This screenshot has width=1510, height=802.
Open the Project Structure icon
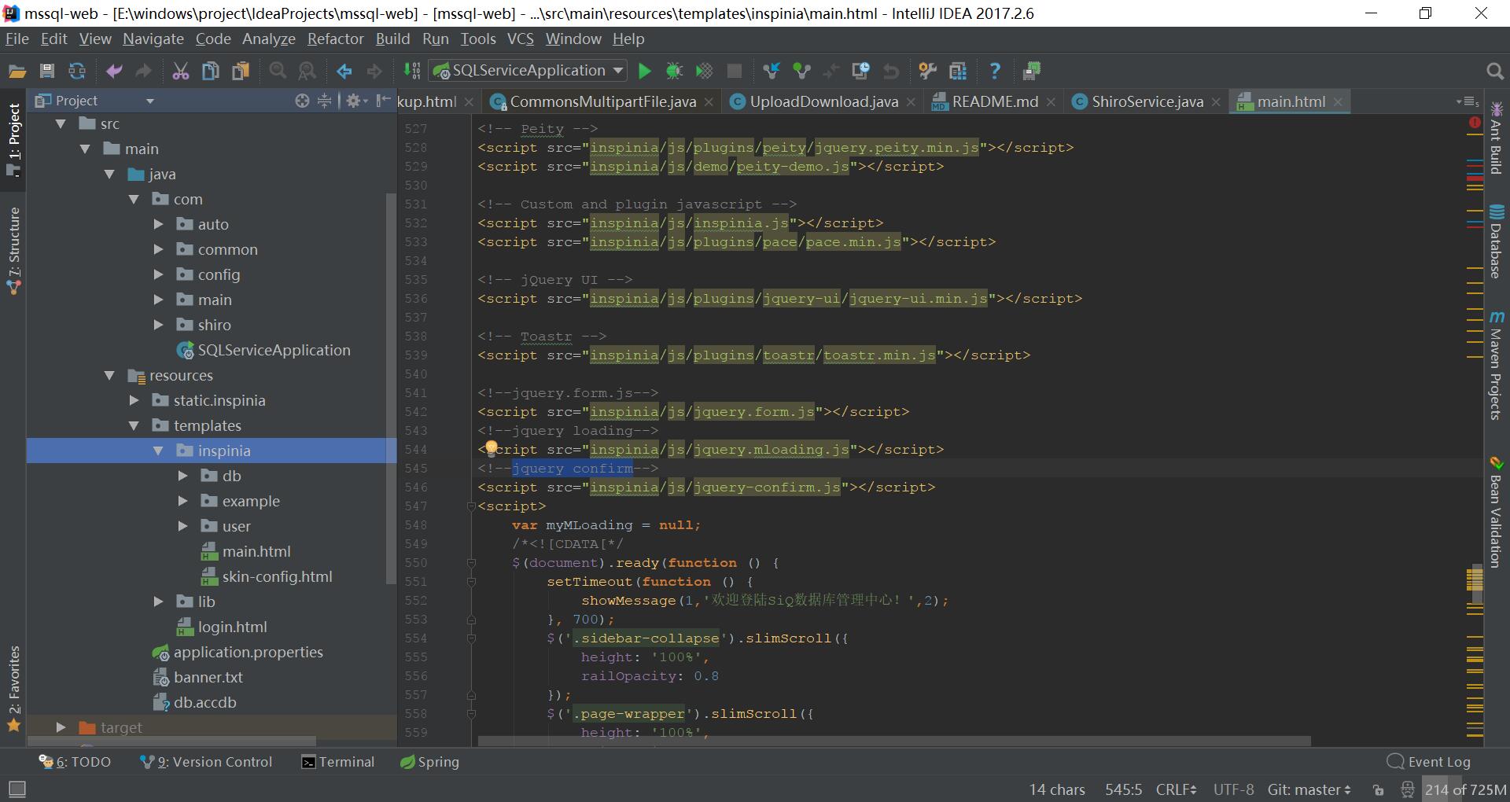tap(958, 72)
